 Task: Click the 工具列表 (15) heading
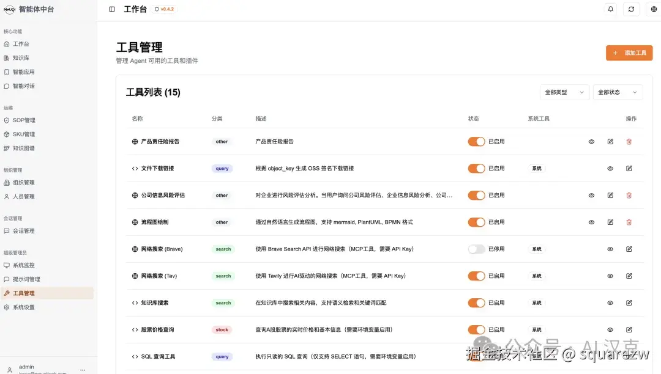click(153, 92)
